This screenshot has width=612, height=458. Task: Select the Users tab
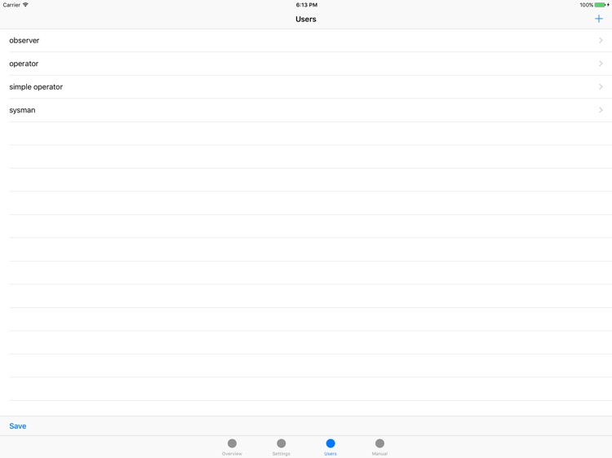(330, 447)
